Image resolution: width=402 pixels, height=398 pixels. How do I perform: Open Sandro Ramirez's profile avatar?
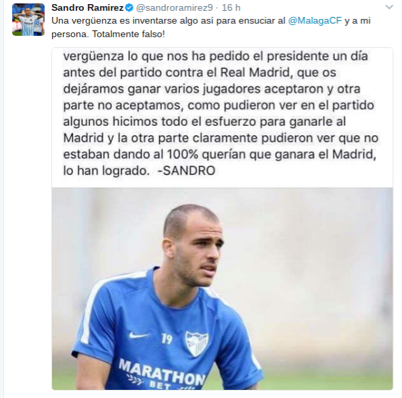pos(28,20)
